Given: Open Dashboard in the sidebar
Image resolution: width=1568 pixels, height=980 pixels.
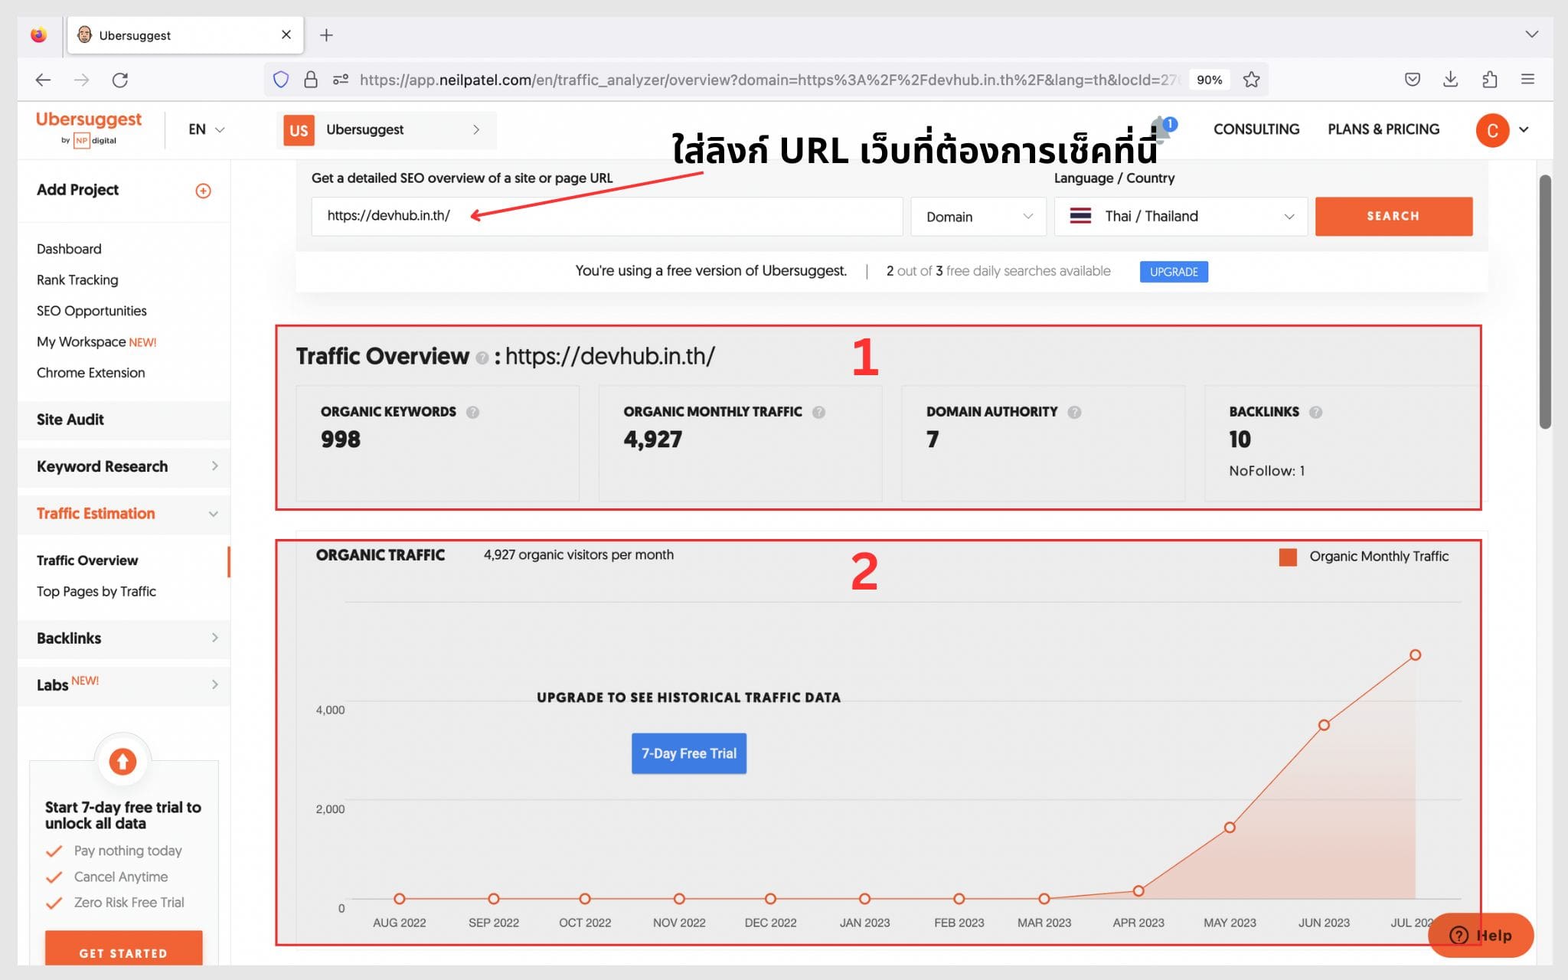Looking at the screenshot, I should [x=69, y=249].
